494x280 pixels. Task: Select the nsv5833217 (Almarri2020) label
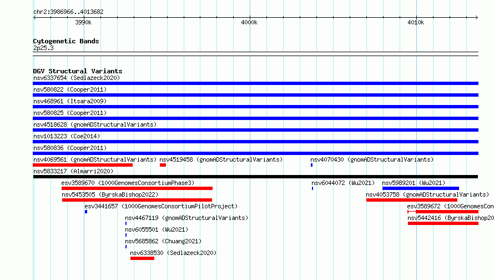pos(73,171)
